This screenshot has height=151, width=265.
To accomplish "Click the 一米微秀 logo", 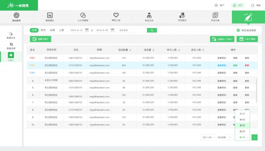I will (x=18, y=5).
